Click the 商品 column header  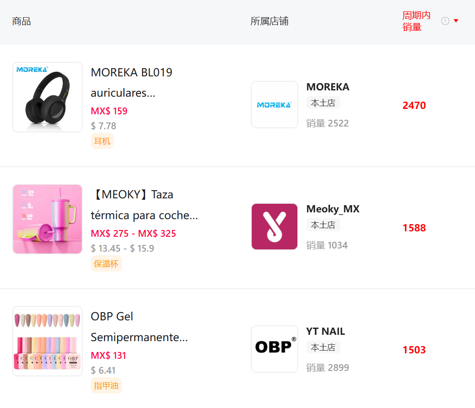pos(21,21)
